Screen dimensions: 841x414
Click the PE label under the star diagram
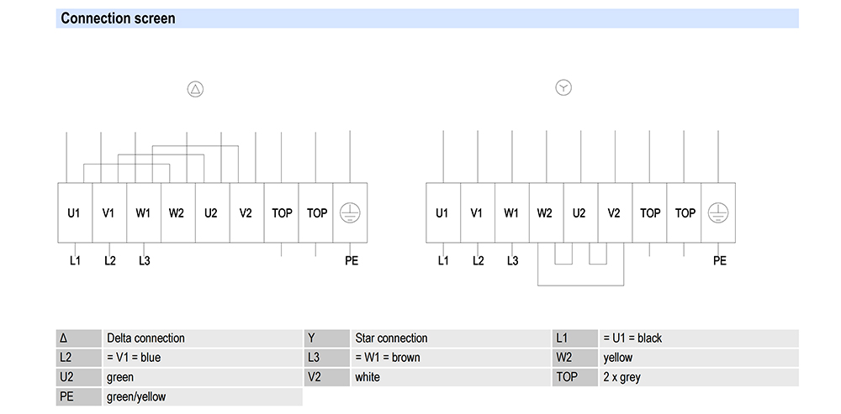pyautogui.click(x=719, y=261)
